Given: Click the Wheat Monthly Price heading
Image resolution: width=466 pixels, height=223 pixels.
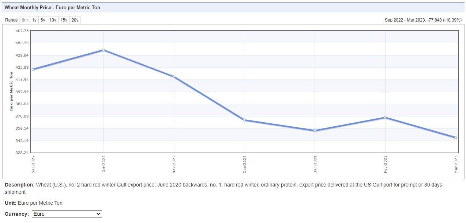Looking at the screenshot, I should pos(52,7).
